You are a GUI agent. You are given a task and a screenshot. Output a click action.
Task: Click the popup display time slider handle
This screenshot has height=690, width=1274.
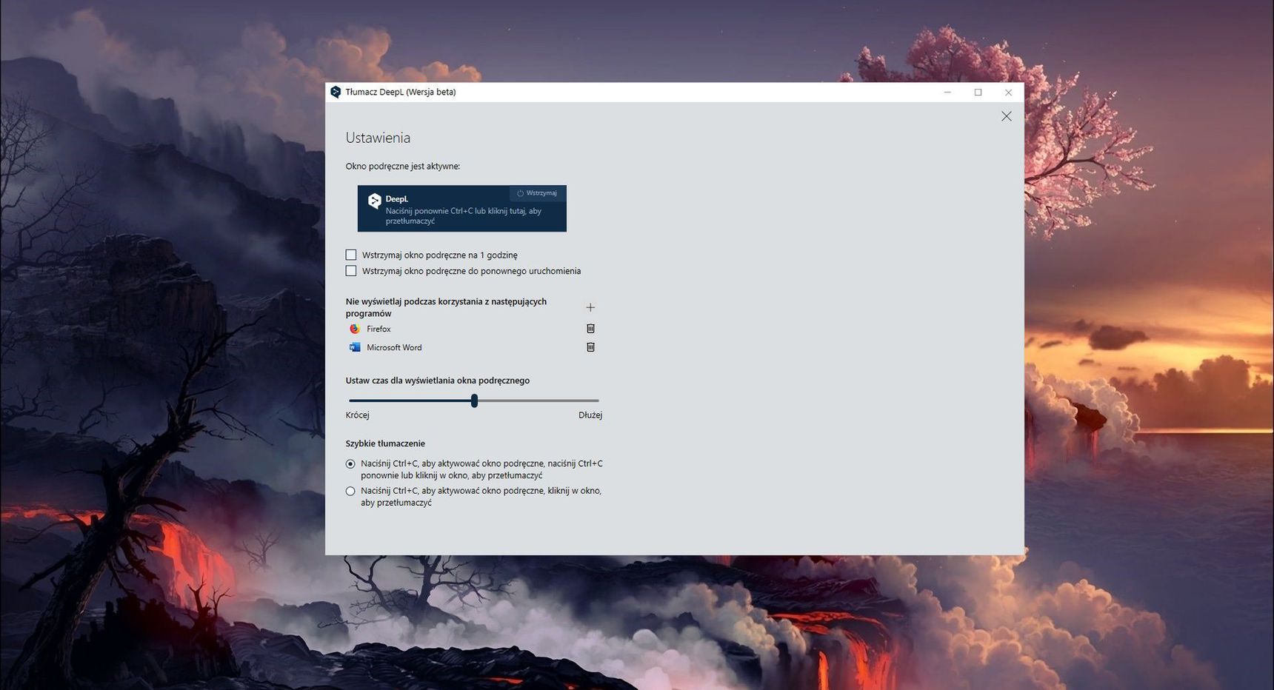point(474,401)
